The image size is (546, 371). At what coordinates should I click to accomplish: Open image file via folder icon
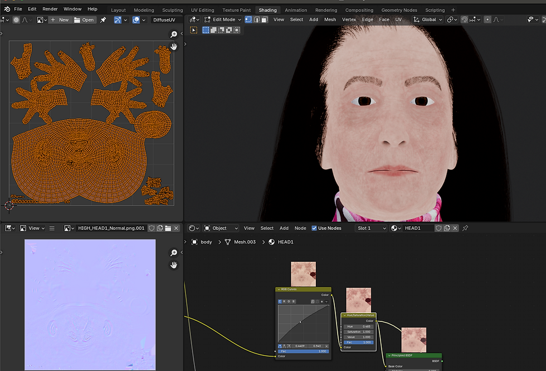168,228
